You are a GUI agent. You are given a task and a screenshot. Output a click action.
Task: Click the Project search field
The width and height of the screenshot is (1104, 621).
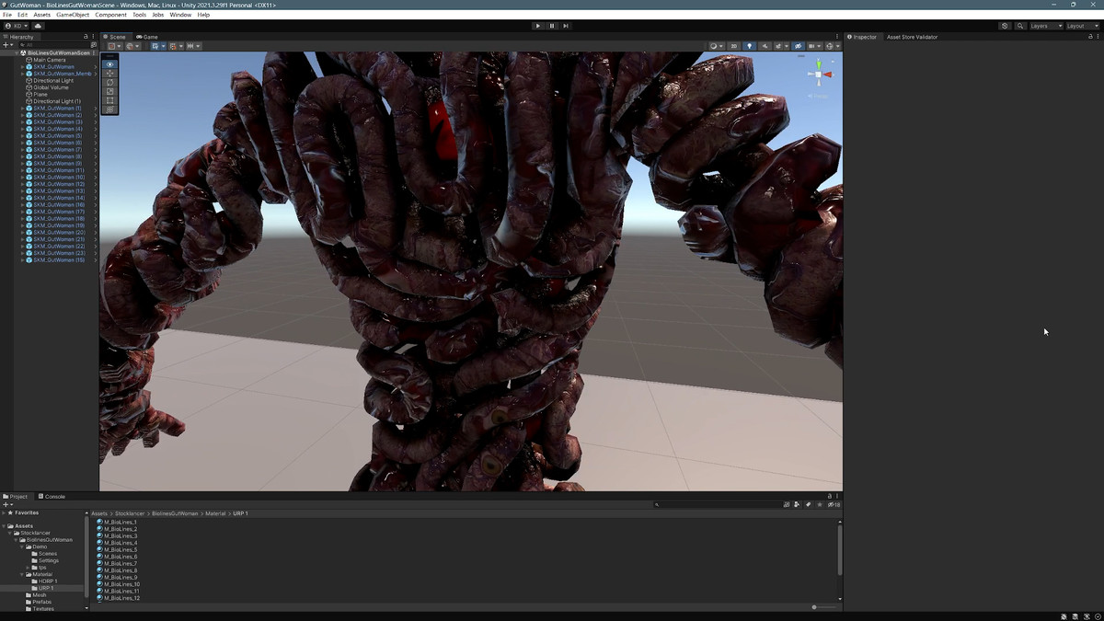pyautogui.click(x=718, y=504)
